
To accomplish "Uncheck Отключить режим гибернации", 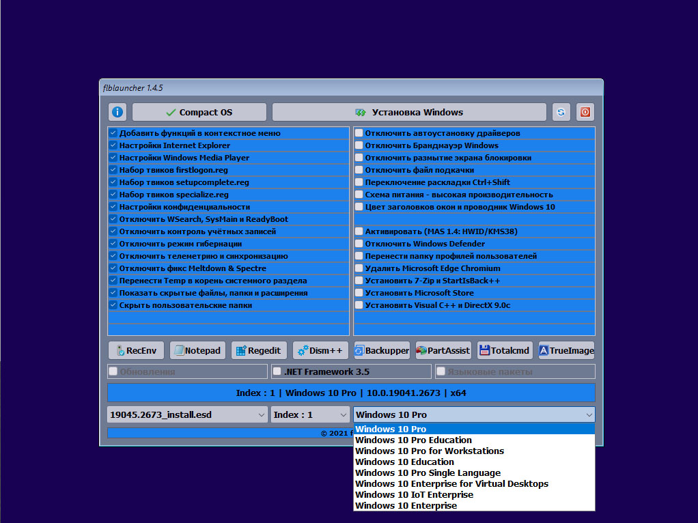I will [113, 244].
